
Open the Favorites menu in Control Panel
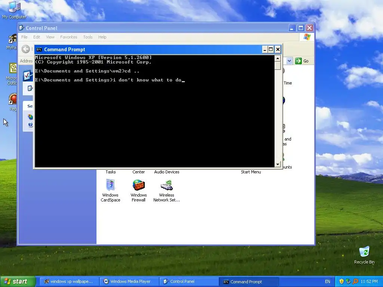[x=69, y=37]
